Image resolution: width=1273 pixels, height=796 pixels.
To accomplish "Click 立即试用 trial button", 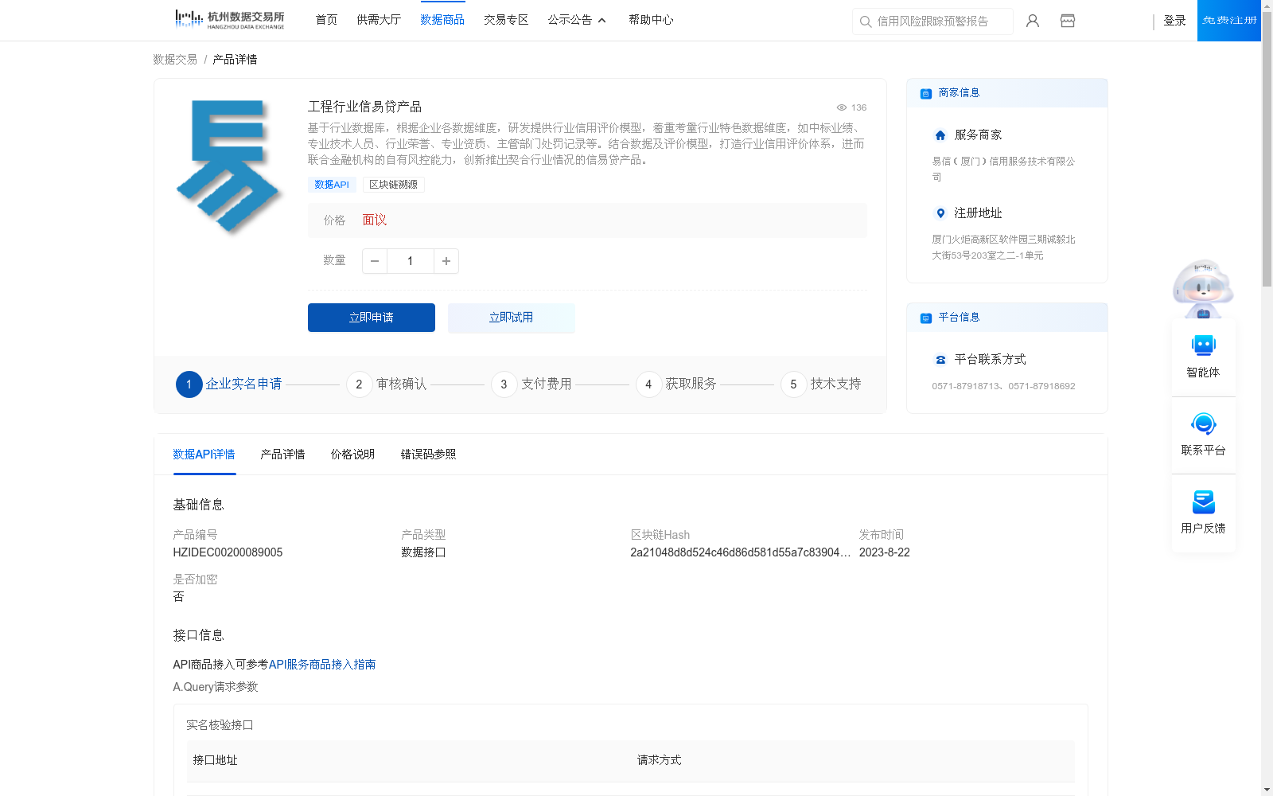I will point(512,318).
